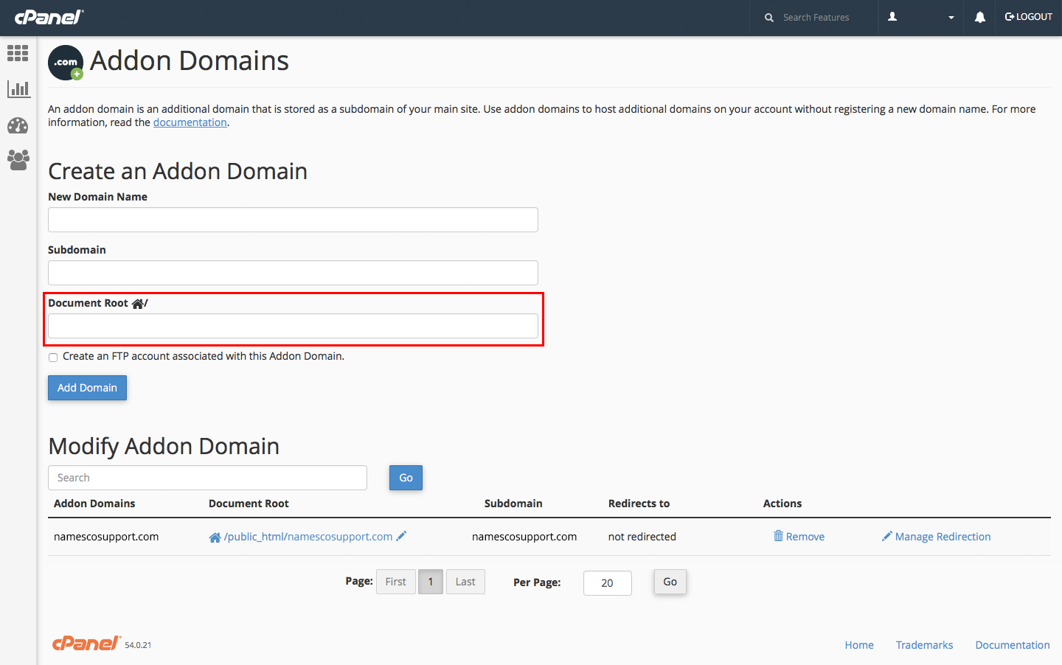
Task: Click the Addon Domains column header
Action: pos(94,504)
